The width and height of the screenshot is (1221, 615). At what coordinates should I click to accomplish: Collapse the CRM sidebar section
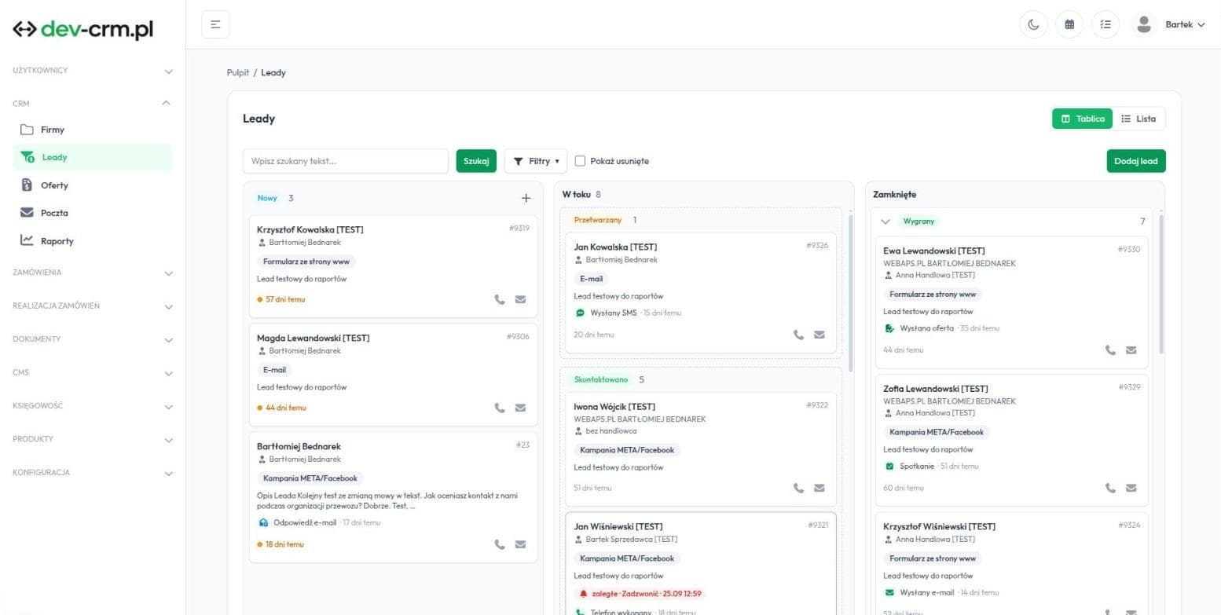[93, 104]
